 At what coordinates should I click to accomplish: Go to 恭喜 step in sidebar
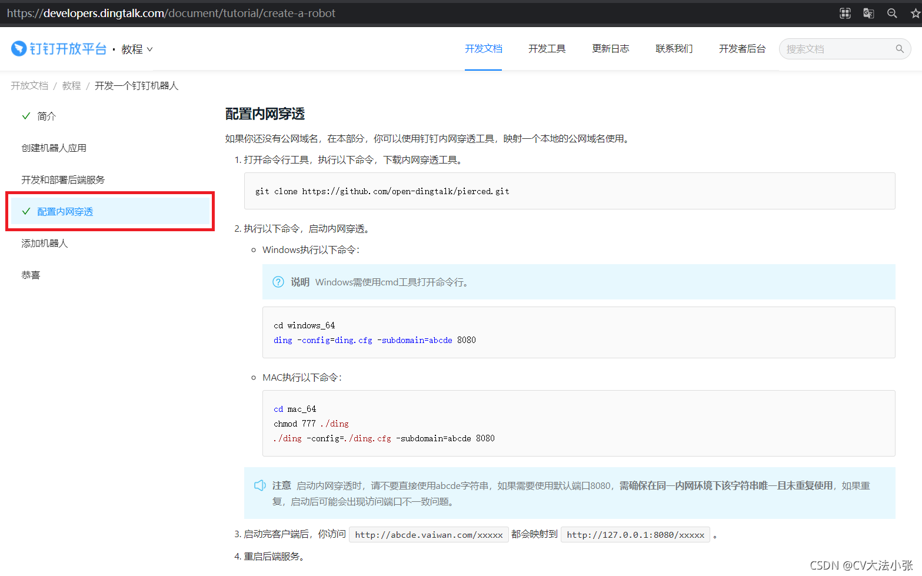[x=31, y=275]
